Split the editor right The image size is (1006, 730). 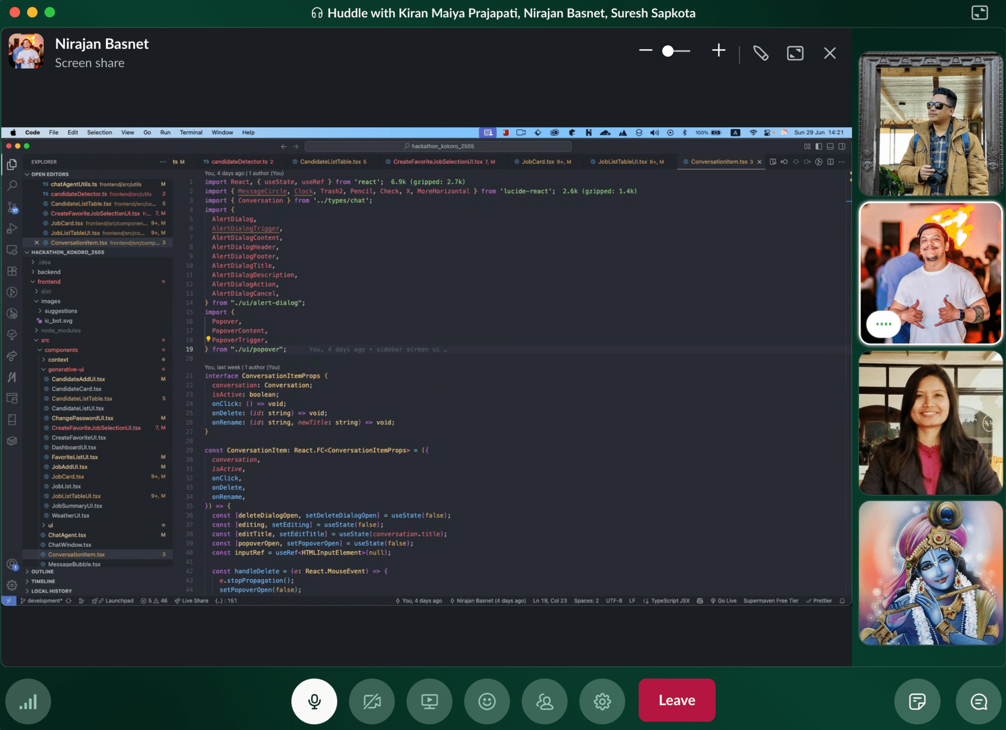coord(830,162)
